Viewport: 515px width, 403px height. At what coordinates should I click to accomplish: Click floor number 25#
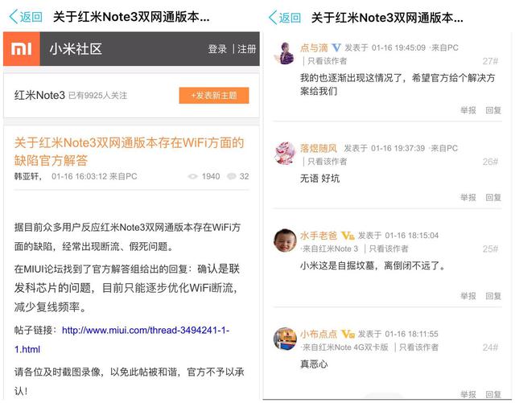490,249
